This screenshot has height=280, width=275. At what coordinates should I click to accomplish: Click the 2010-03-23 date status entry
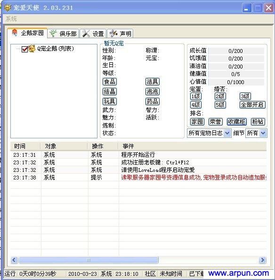coord(82,273)
